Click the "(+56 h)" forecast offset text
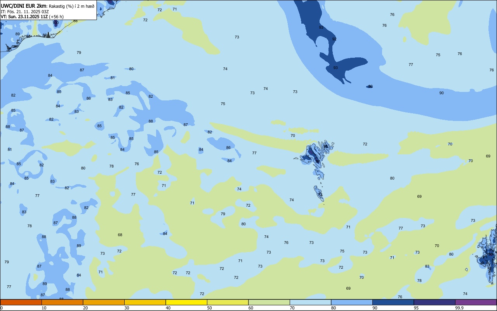This screenshot has height=311, width=497. click(x=56, y=17)
